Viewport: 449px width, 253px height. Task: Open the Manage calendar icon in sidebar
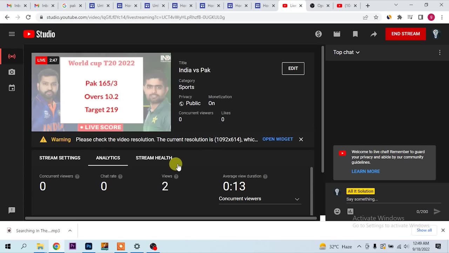pyautogui.click(x=12, y=88)
